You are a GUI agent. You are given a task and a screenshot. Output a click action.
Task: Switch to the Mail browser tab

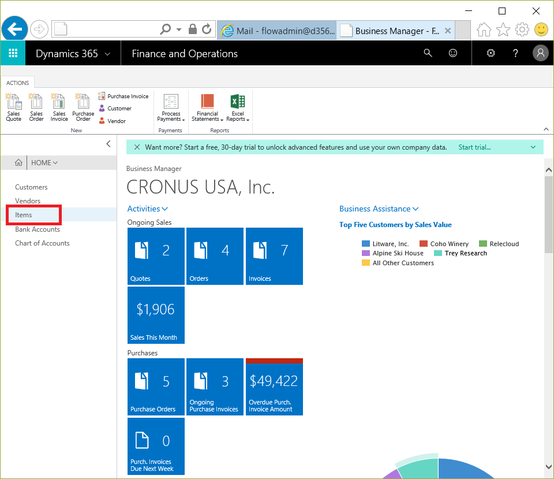[277, 31]
